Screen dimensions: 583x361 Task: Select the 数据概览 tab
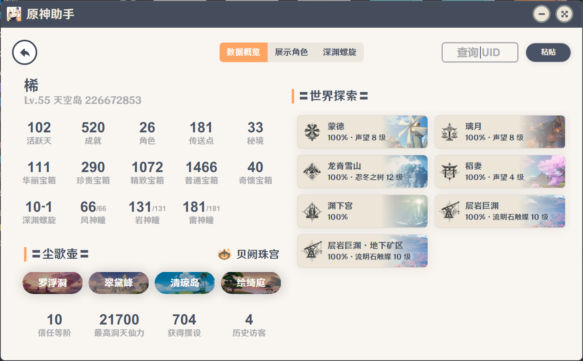(x=243, y=53)
